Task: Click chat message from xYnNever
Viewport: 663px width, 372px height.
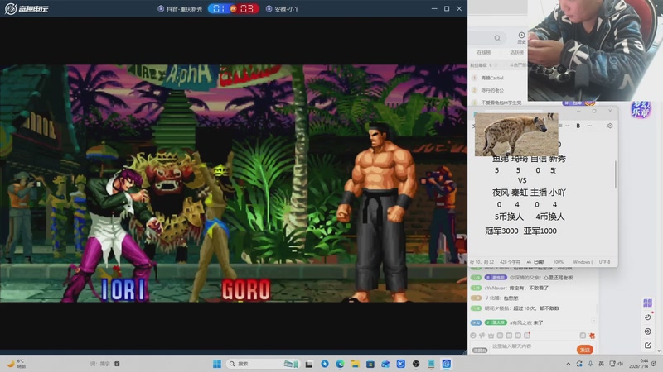Action: [516, 288]
